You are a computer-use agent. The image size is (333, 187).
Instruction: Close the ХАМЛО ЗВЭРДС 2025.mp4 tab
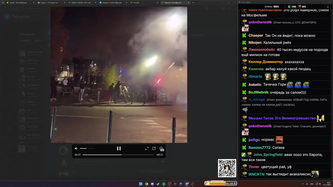point(95,3)
